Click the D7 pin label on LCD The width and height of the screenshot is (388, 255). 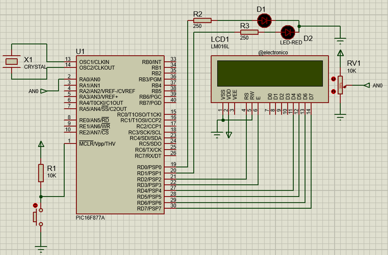tap(311, 97)
